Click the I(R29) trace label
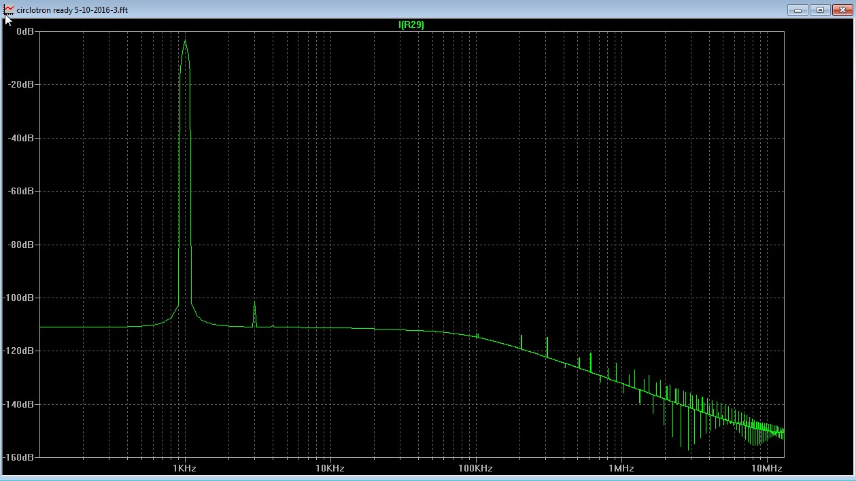The width and height of the screenshot is (856, 481). (411, 24)
